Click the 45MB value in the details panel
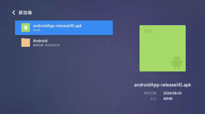 168,99
